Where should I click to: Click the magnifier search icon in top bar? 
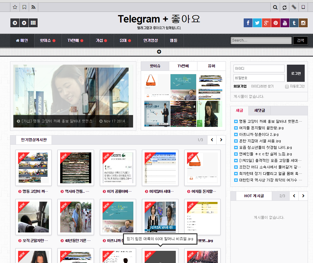[275, 7]
